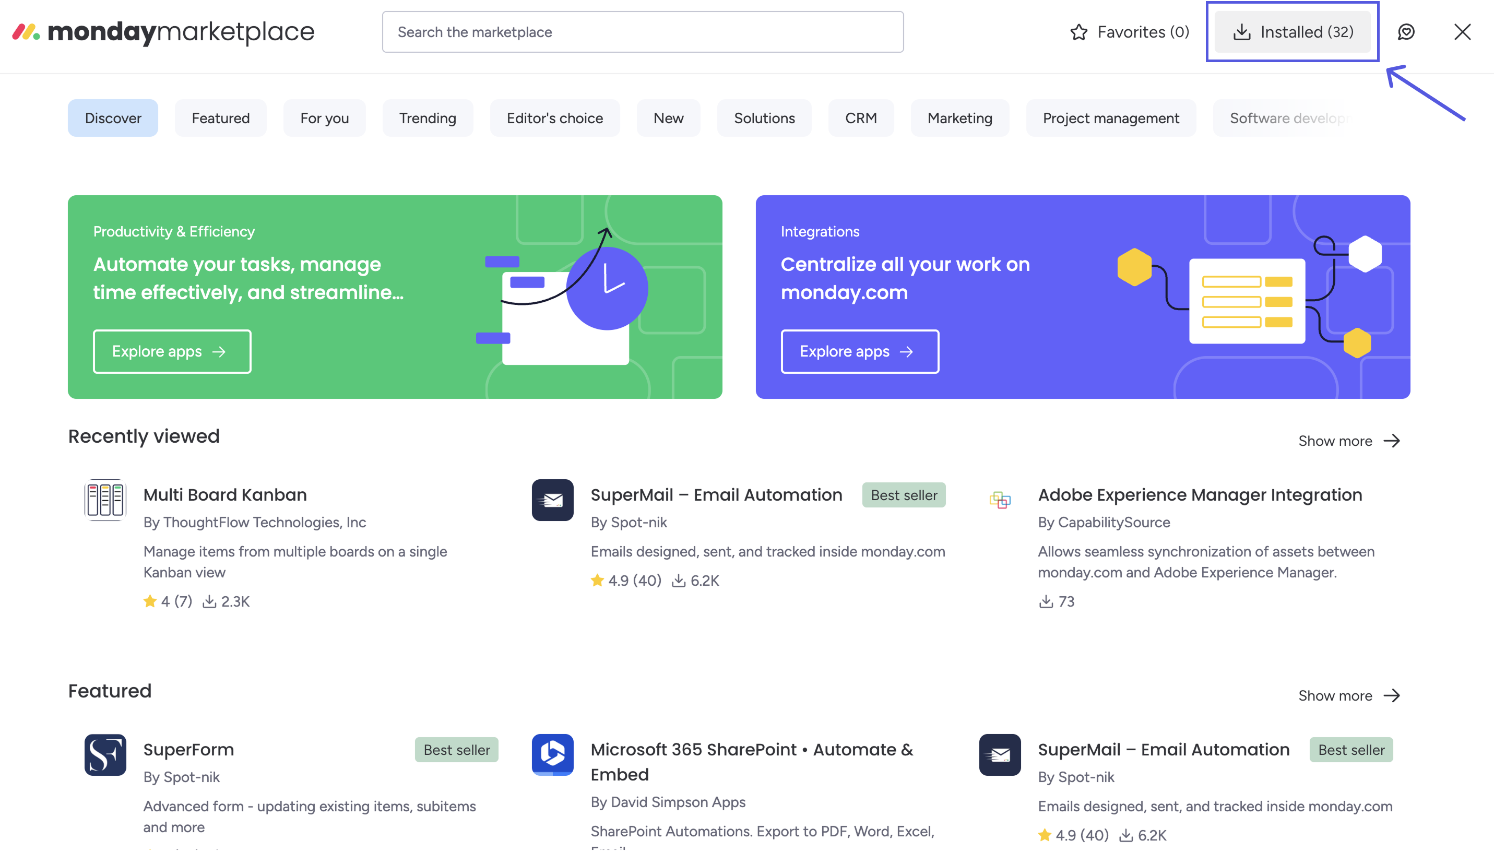
Task: Click 'By CapabilitySource' developer text
Action: pyautogui.click(x=1104, y=522)
